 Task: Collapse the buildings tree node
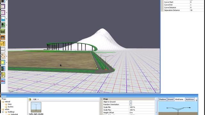coord(3,112)
